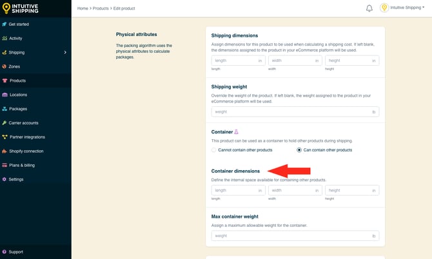Open Activity from the sidebar icon

(5, 38)
